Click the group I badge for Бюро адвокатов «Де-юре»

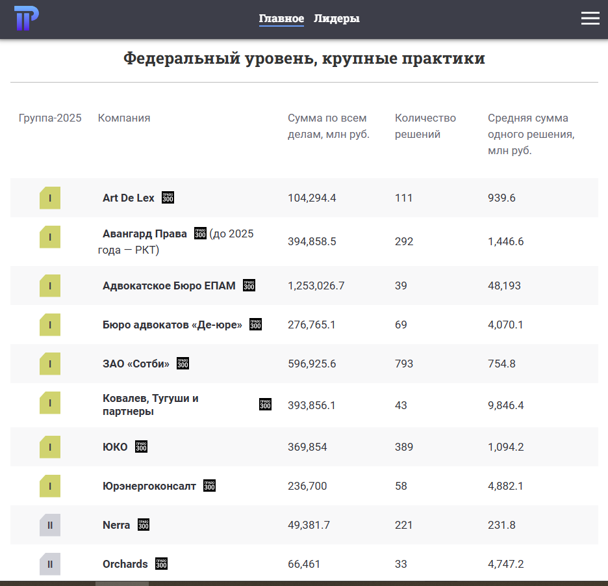(50, 325)
